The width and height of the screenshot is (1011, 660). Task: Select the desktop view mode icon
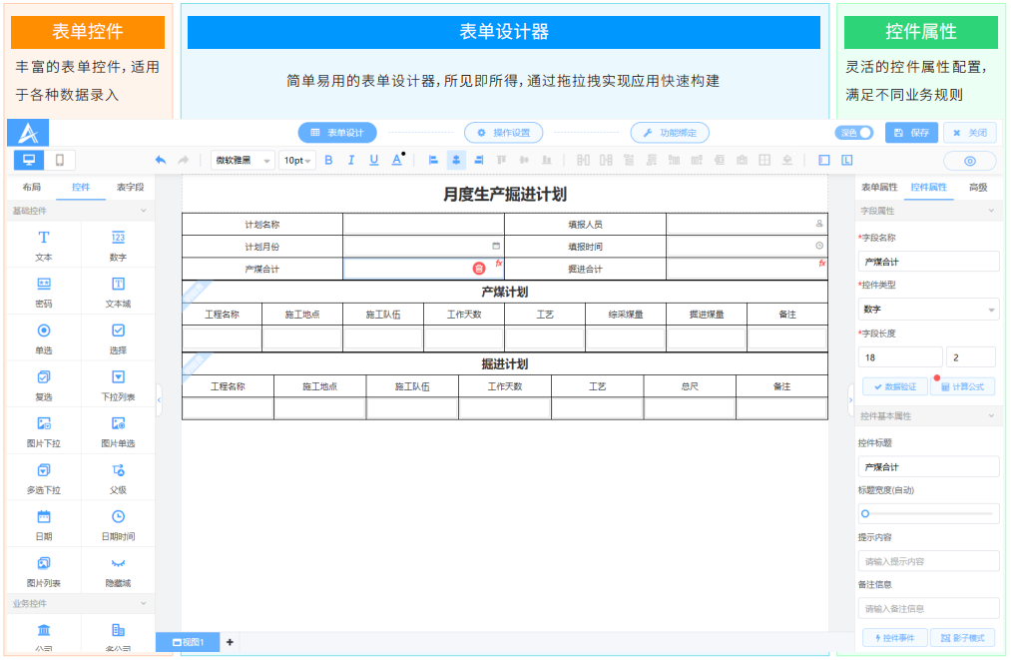[x=29, y=160]
